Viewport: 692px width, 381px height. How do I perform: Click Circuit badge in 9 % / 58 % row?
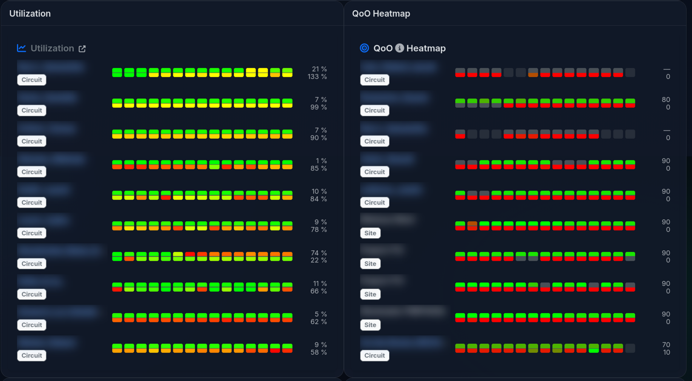pos(32,355)
